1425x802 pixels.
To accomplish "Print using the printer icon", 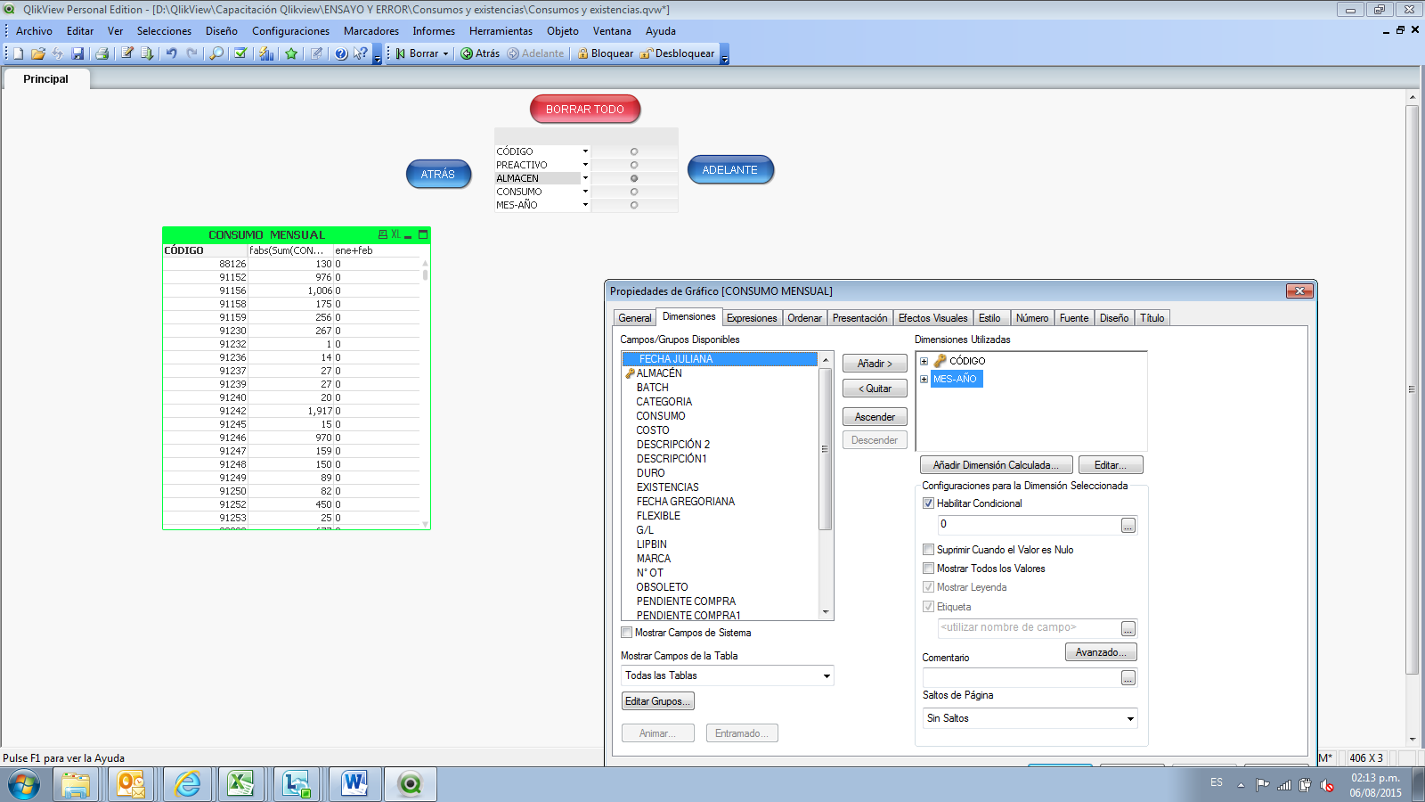I will [x=102, y=53].
